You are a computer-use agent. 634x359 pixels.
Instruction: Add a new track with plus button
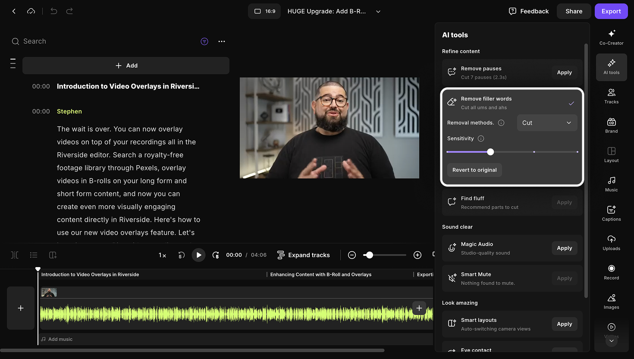[21, 308]
